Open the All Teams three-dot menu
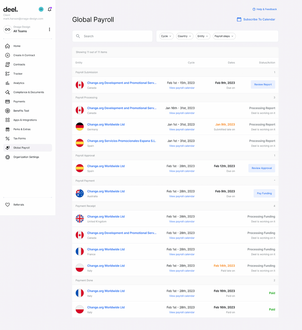302x330 pixels. [49, 29]
